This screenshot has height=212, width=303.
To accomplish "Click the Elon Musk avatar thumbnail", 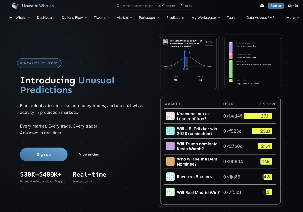I will pos(165,42).
